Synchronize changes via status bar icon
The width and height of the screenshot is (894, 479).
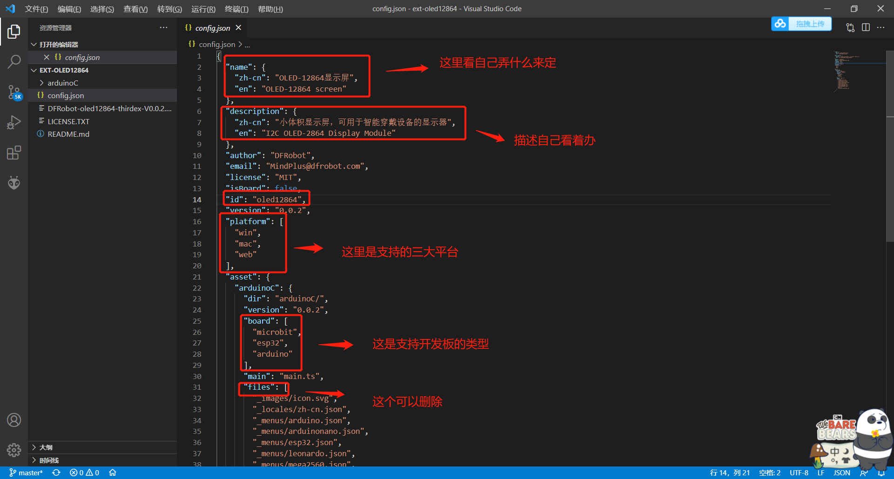(x=56, y=472)
